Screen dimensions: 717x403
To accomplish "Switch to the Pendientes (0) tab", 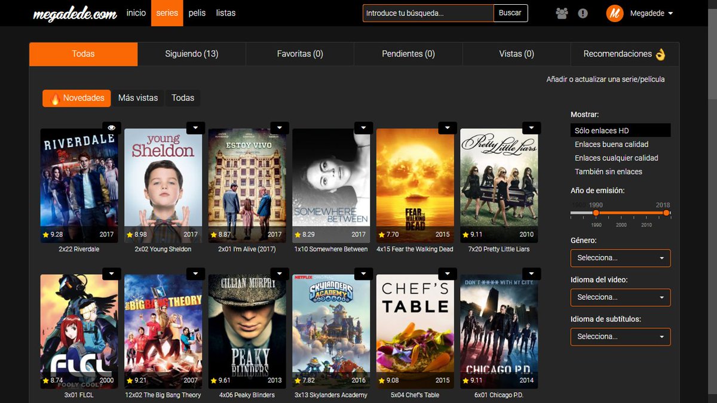I will 408,54.
